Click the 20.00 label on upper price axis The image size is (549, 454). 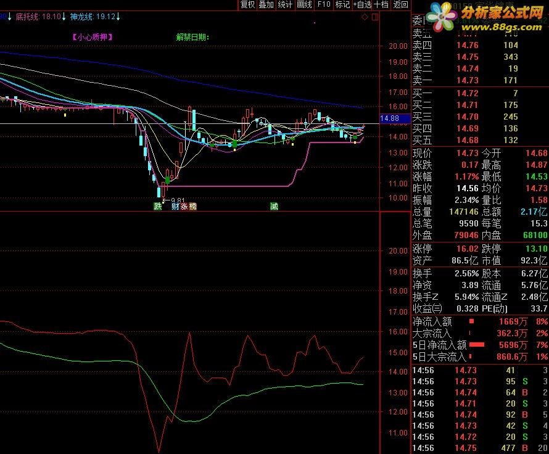[x=398, y=46]
